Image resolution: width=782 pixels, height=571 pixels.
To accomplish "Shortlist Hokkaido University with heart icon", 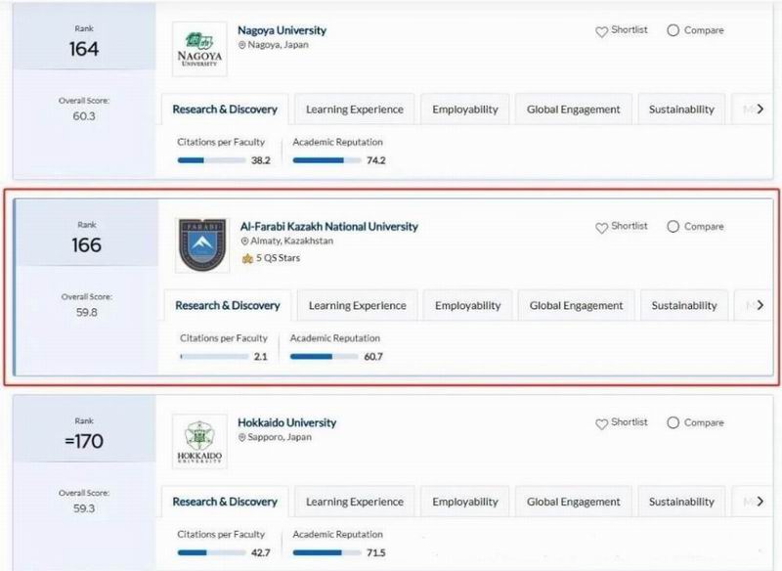I will tap(601, 424).
